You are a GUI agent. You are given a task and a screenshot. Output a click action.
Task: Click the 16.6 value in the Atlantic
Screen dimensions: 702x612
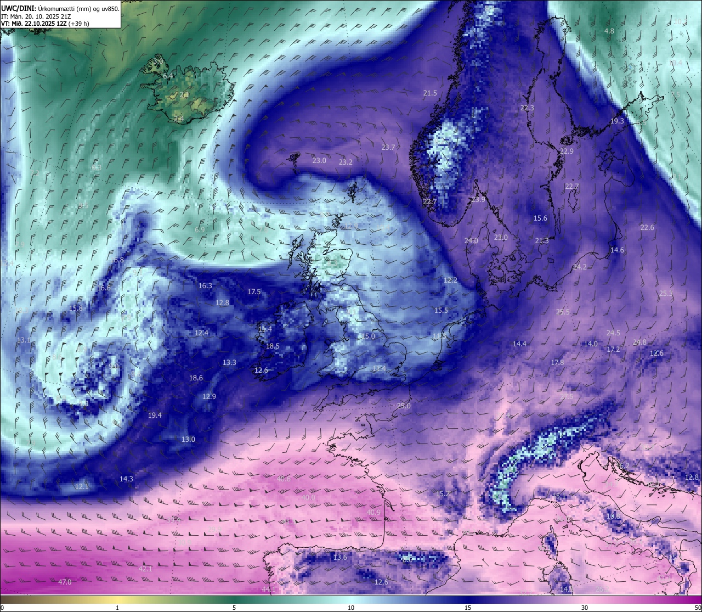pos(104,288)
